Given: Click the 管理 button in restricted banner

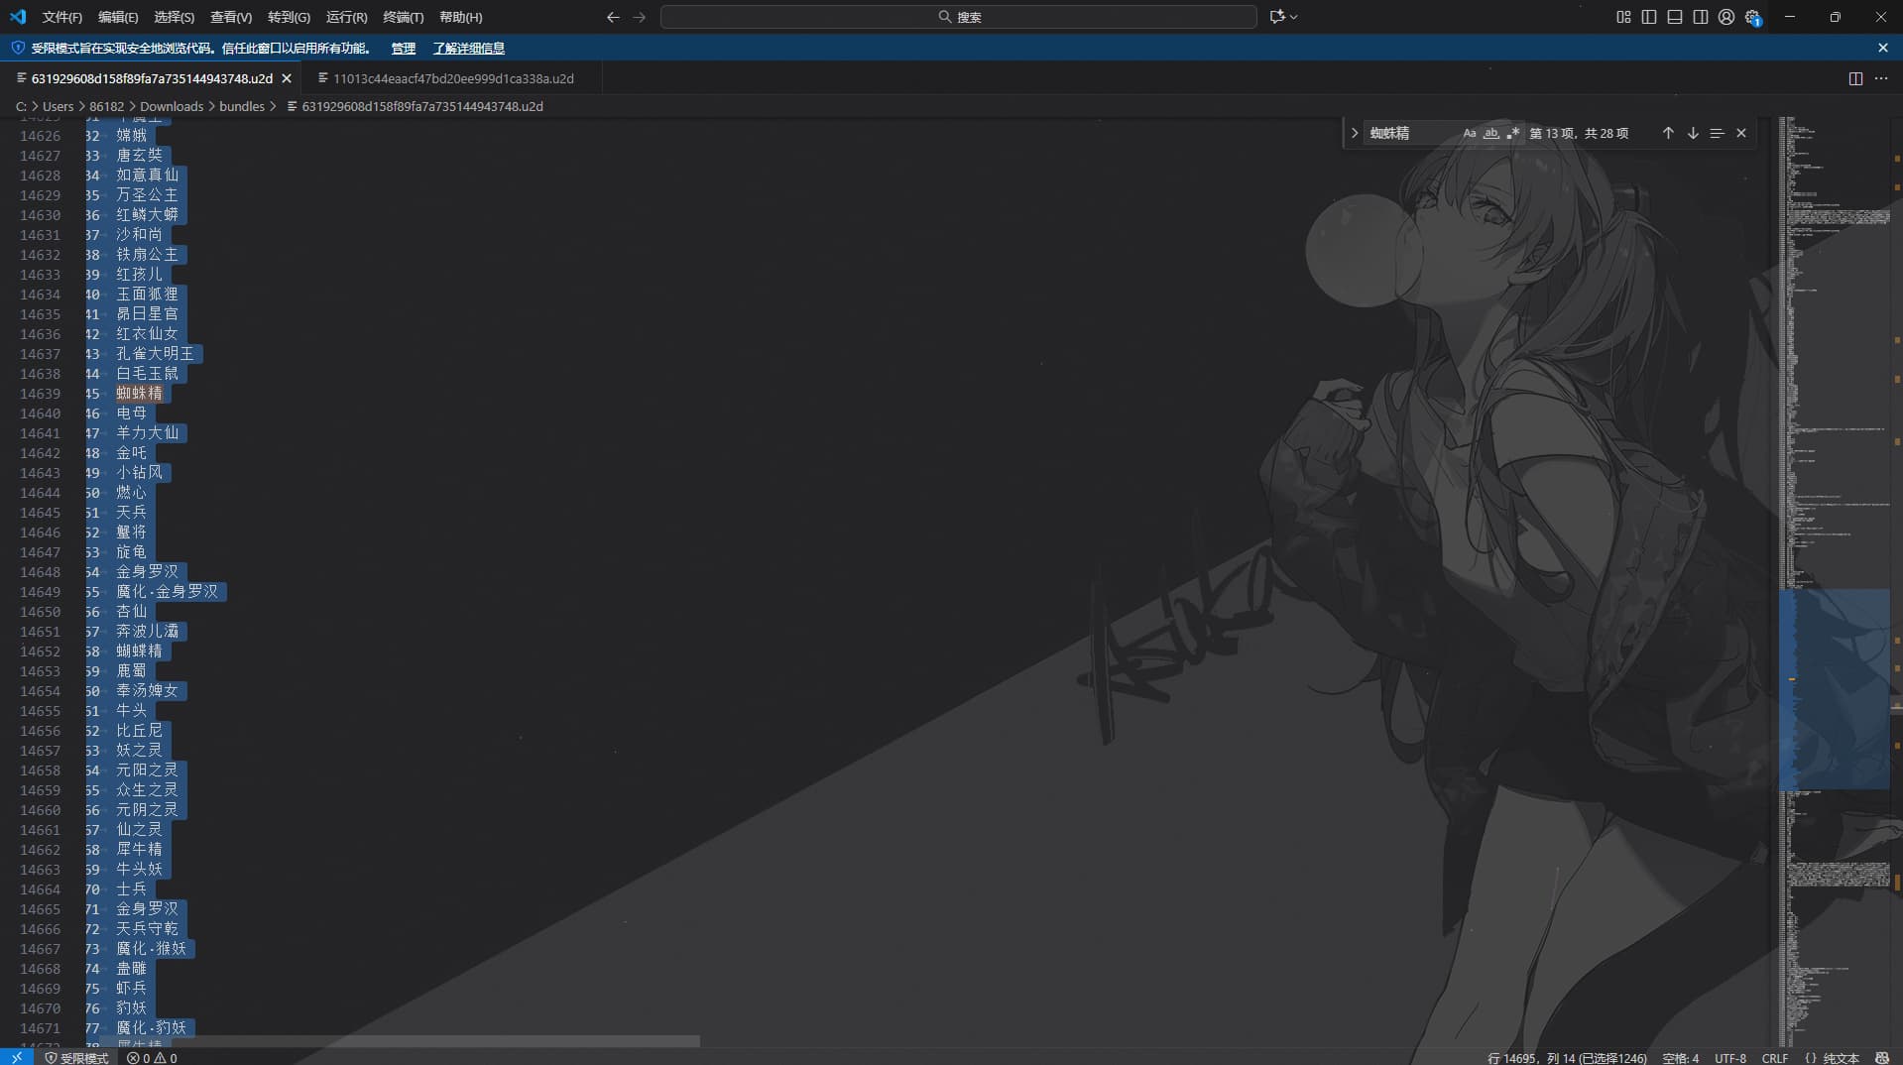Looking at the screenshot, I should pos(403,48).
